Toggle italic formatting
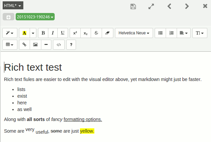This screenshot has width=211, height=142. (53, 33)
